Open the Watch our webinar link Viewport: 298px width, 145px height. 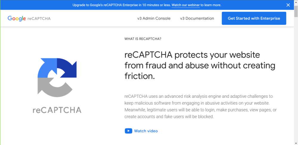[x=185, y=5]
